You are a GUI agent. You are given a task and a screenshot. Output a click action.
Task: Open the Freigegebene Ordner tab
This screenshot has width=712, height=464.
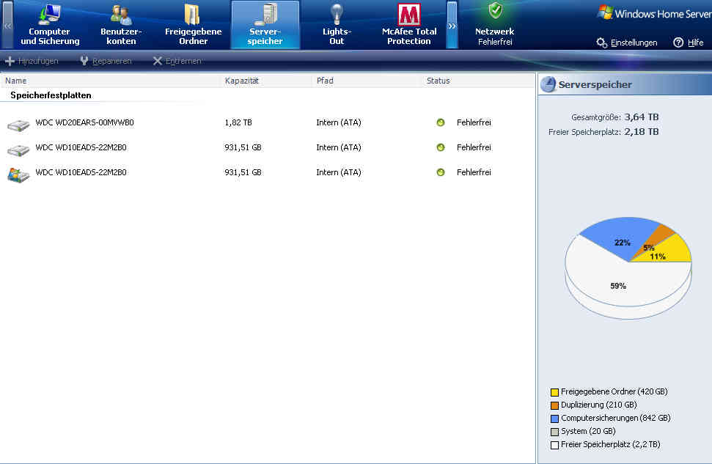point(193,24)
